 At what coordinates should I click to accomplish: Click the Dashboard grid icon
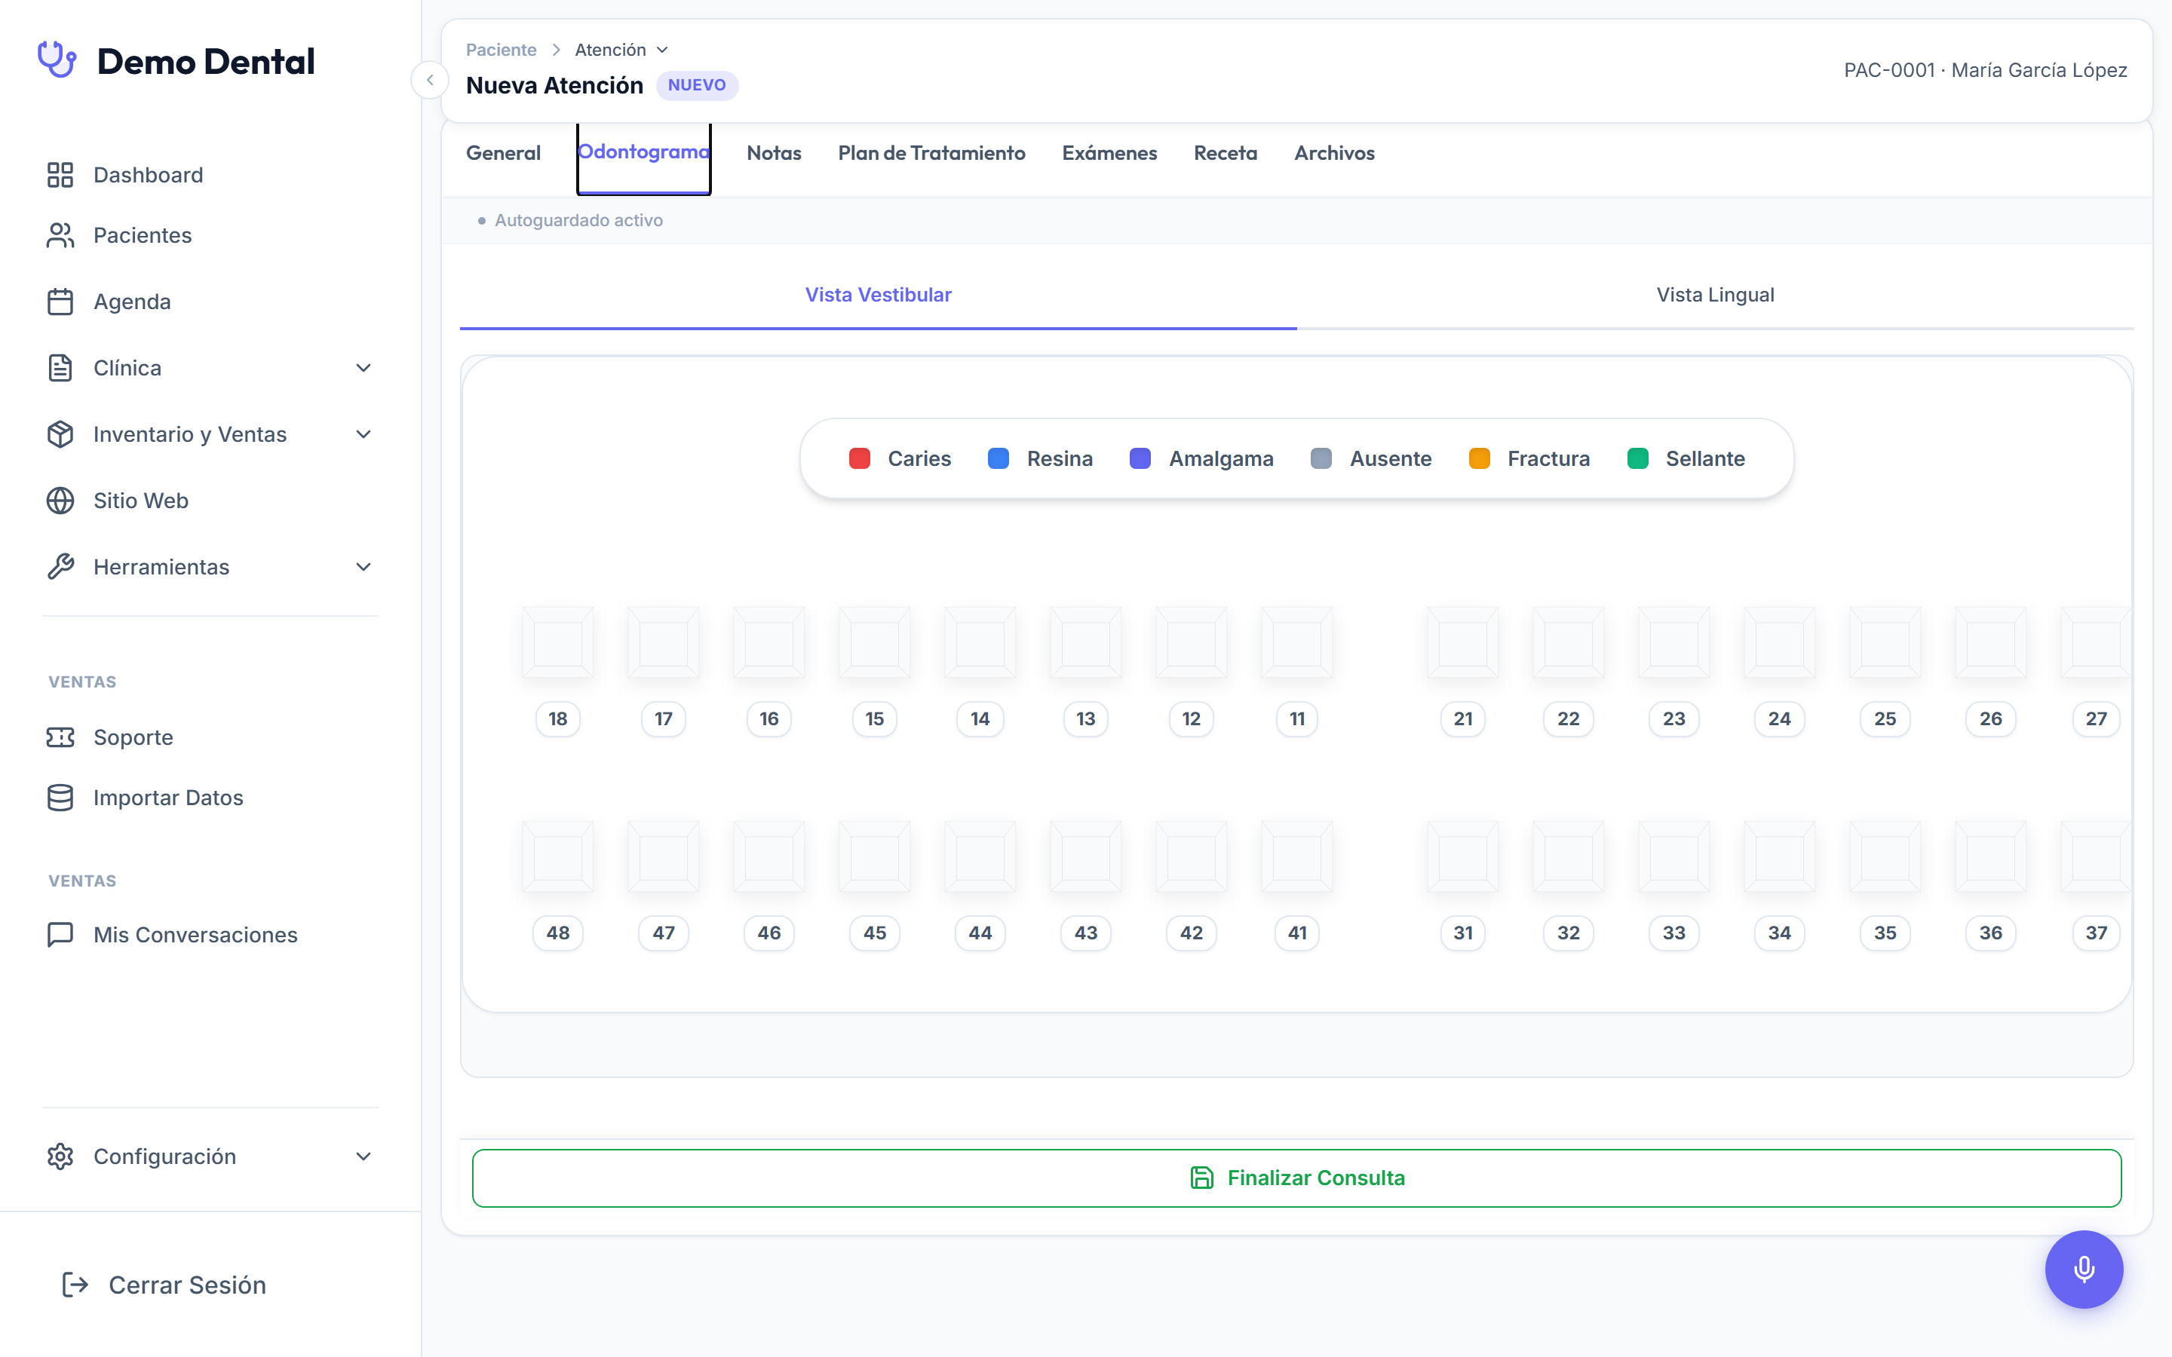pyautogui.click(x=60, y=175)
